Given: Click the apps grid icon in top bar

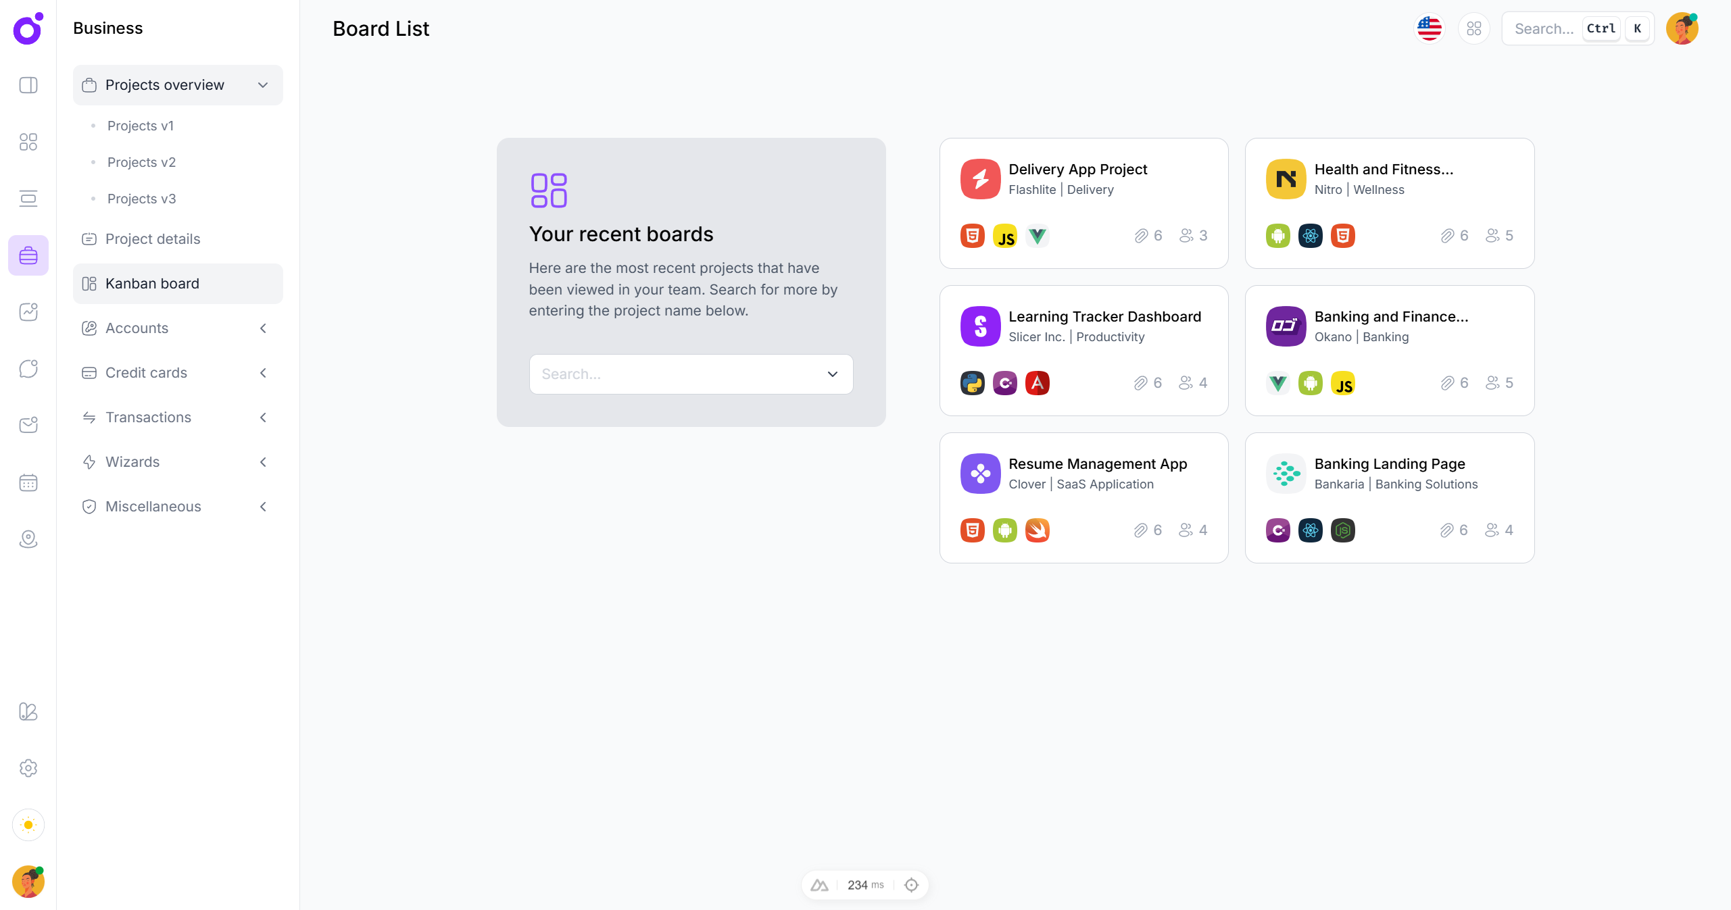Looking at the screenshot, I should (1474, 28).
